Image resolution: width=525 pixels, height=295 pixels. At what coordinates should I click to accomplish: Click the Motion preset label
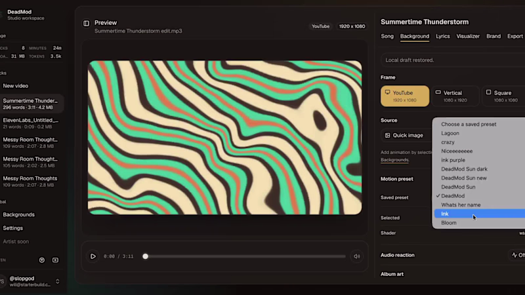click(x=397, y=179)
